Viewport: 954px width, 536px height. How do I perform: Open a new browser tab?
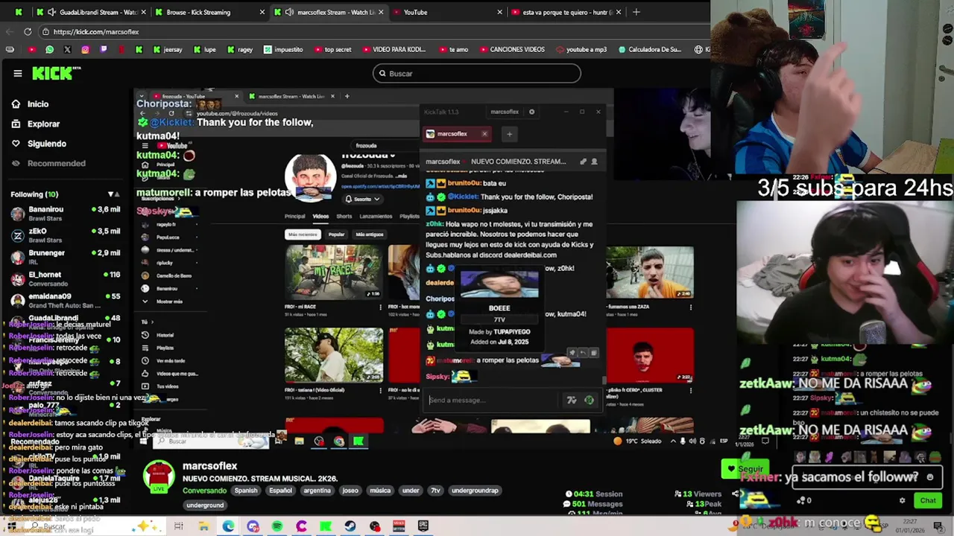coord(636,12)
